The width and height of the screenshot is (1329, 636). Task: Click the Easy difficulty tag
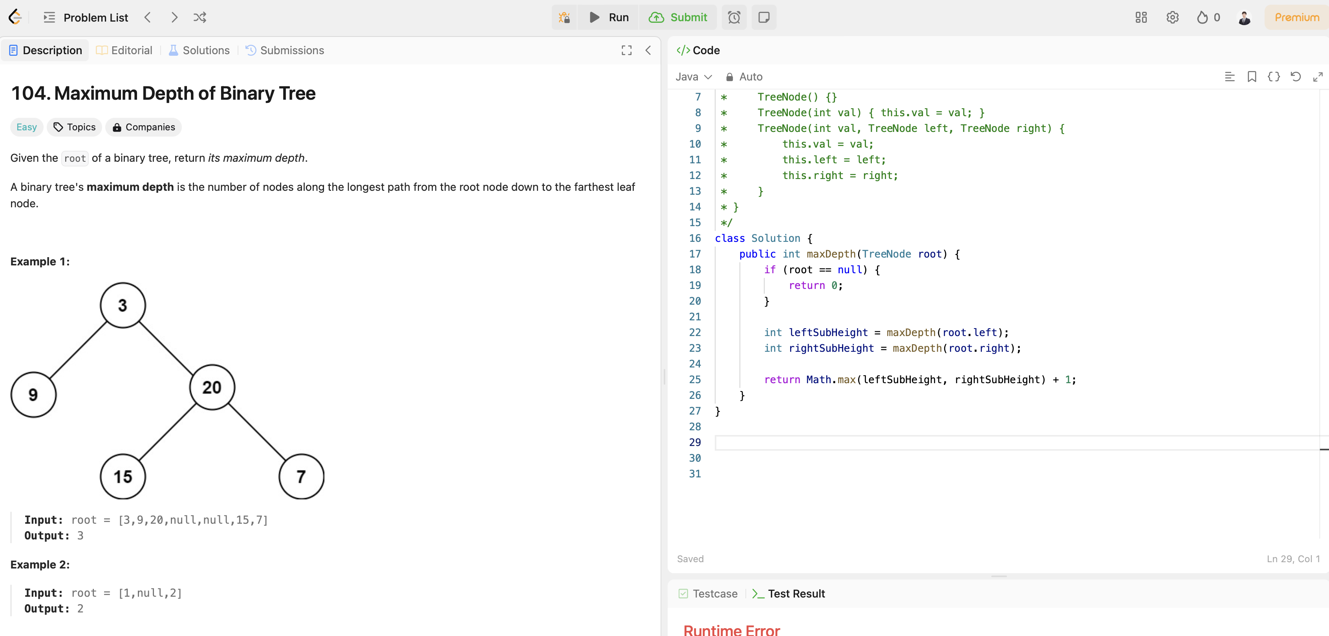pos(26,127)
